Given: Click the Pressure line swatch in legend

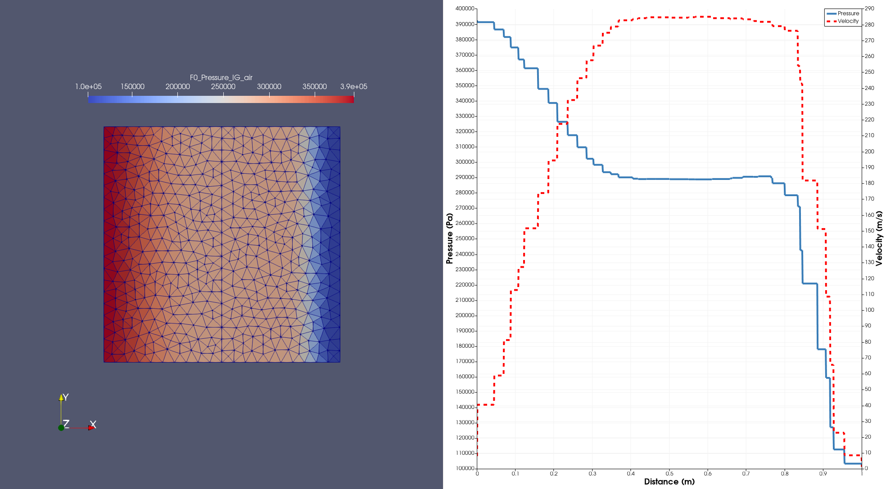Looking at the screenshot, I should coord(831,13).
